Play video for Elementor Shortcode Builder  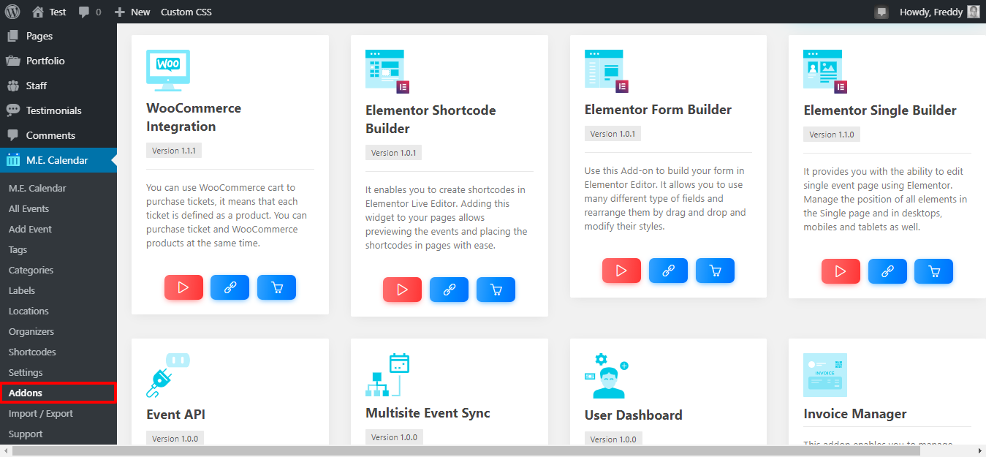[402, 290]
